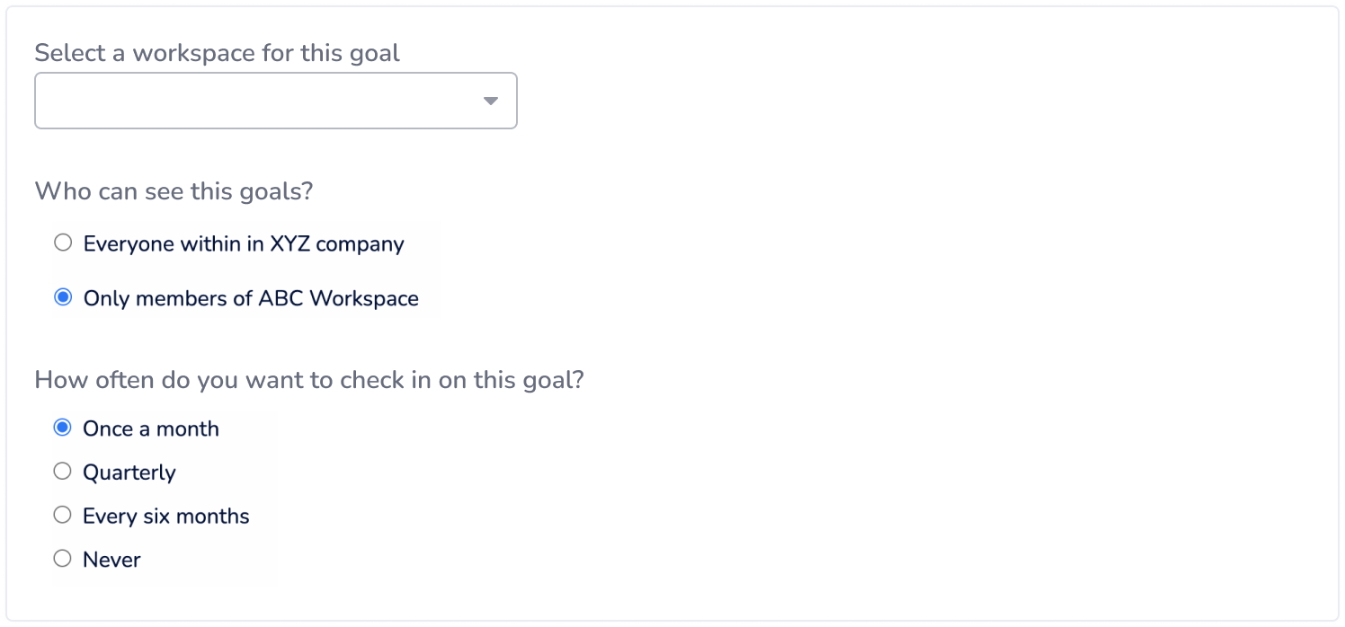Set goal visibility to the entire XYZ company
The image size is (1345, 627).
[x=63, y=243]
